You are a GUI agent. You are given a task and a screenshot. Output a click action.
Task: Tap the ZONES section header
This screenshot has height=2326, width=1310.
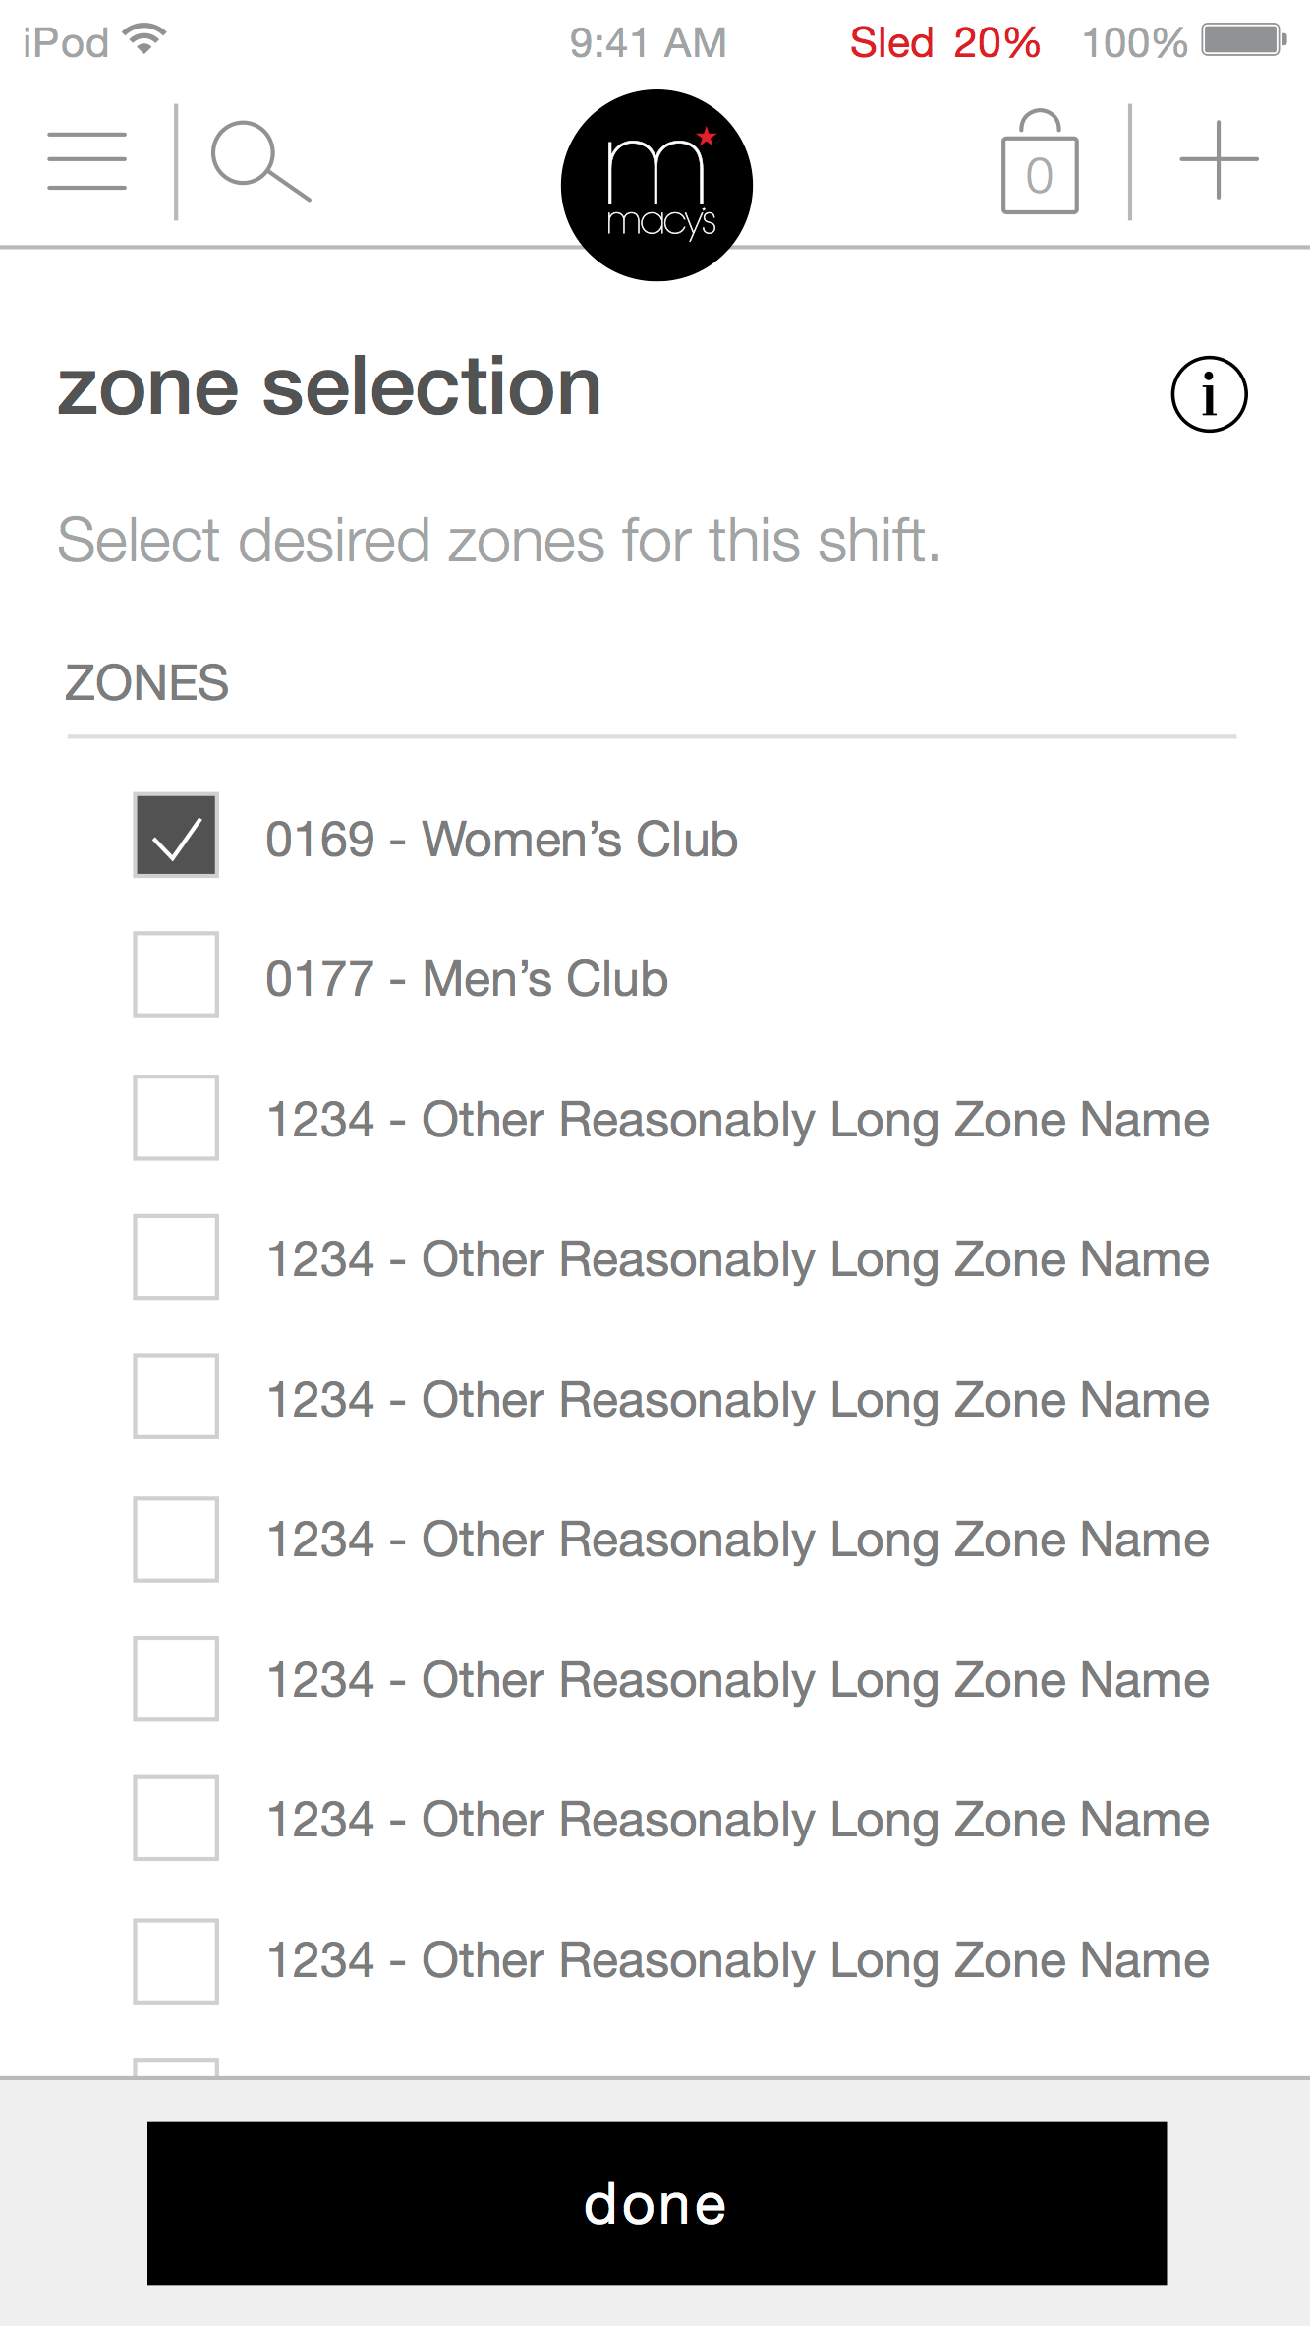point(146,683)
